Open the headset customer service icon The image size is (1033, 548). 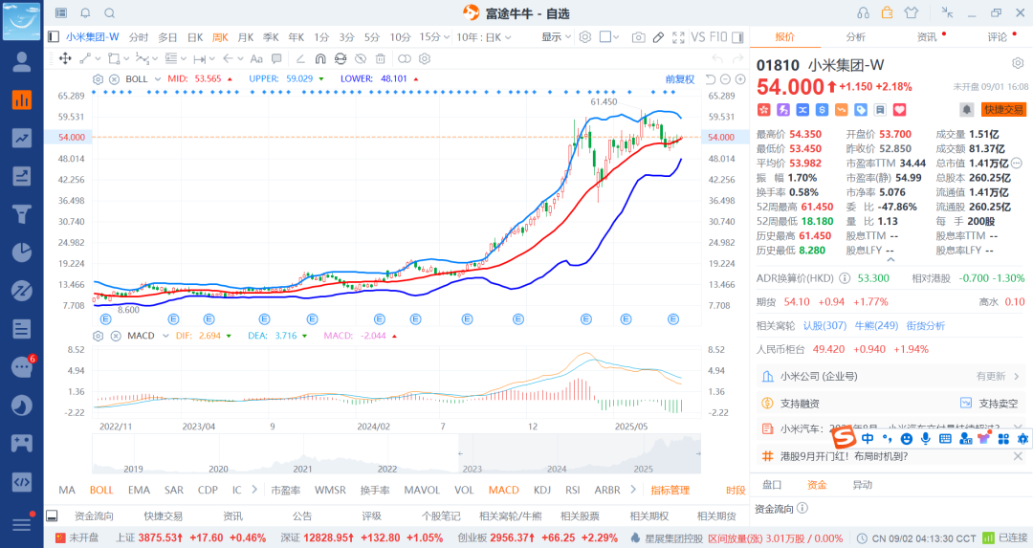[x=863, y=13]
